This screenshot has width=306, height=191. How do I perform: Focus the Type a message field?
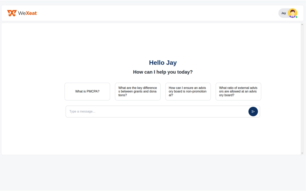[156, 111]
